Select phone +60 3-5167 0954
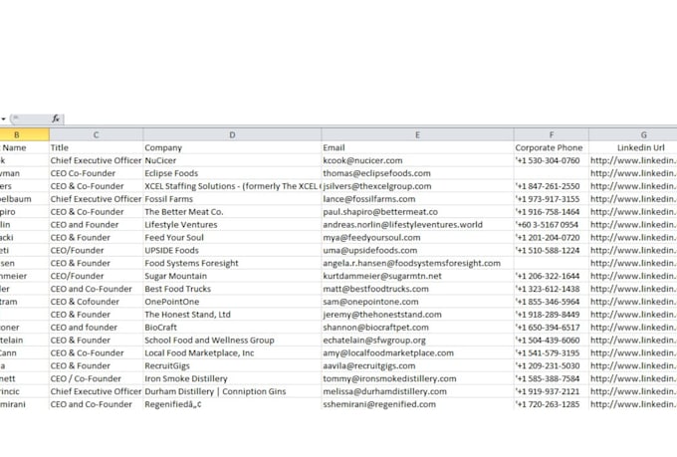The width and height of the screenshot is (677, 457). (552, 225)
